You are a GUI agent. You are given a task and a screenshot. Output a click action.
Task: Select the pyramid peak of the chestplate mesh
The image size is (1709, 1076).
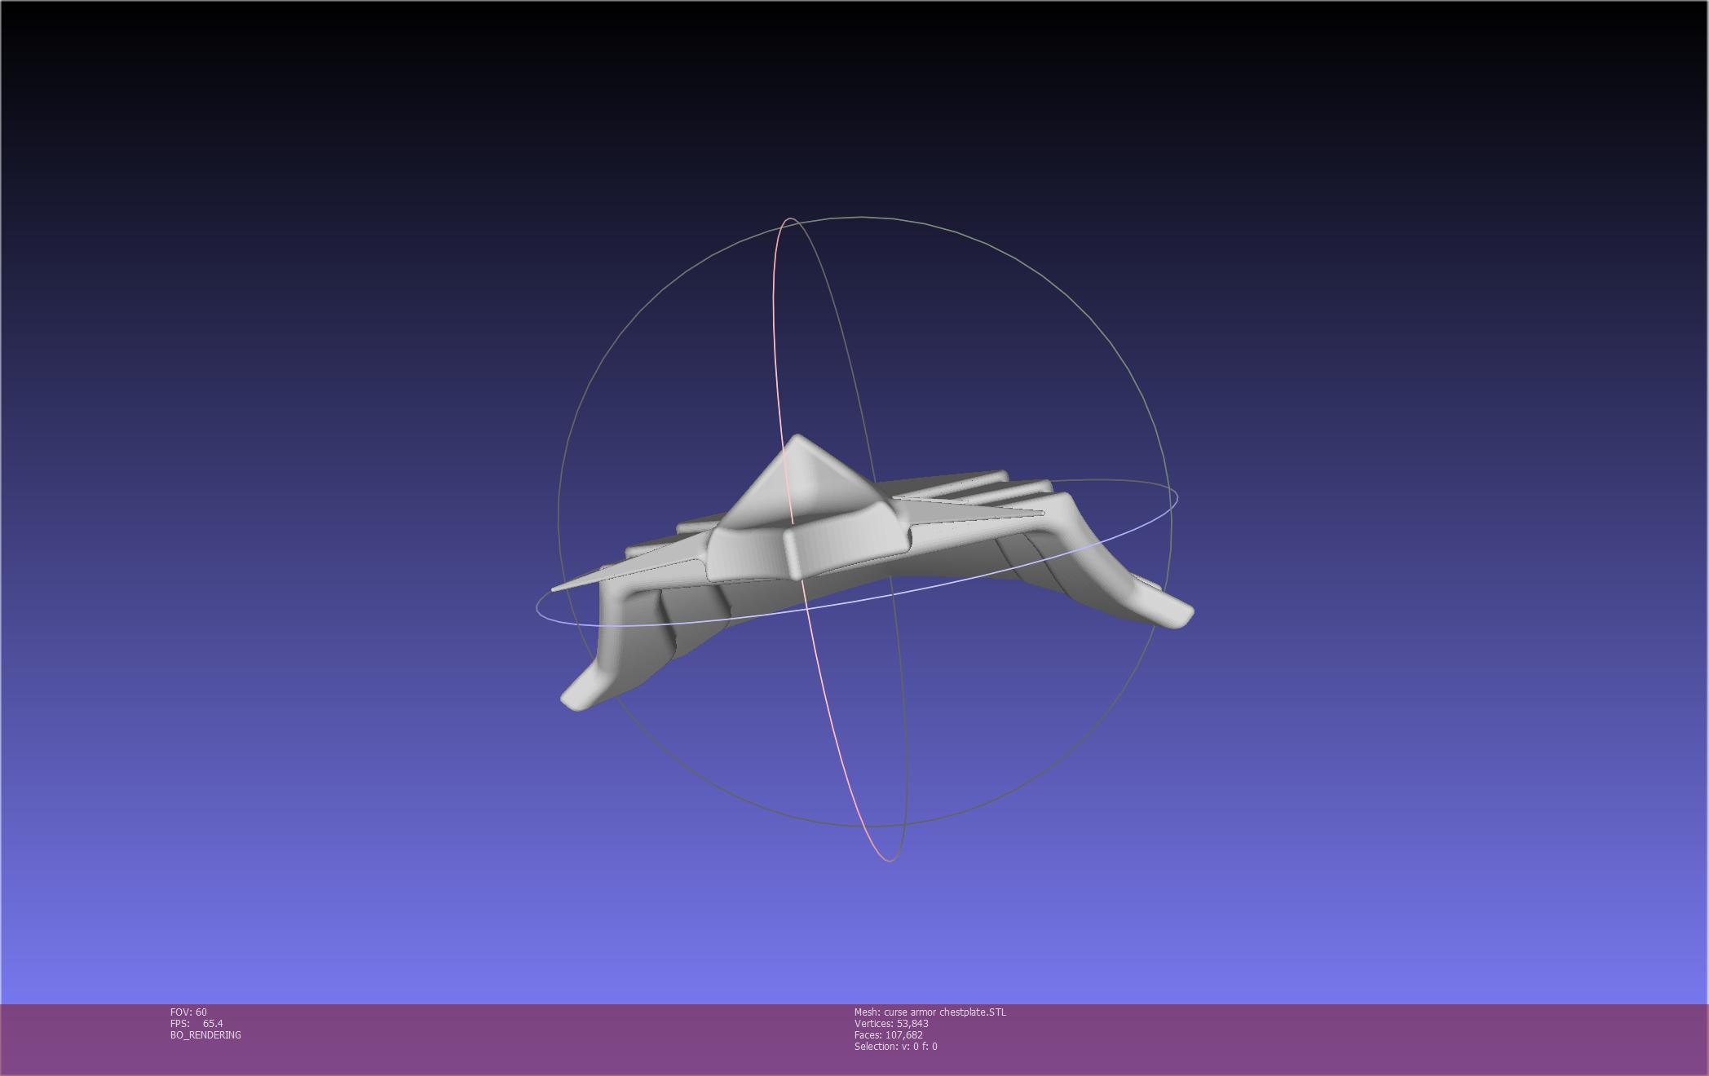797,444
